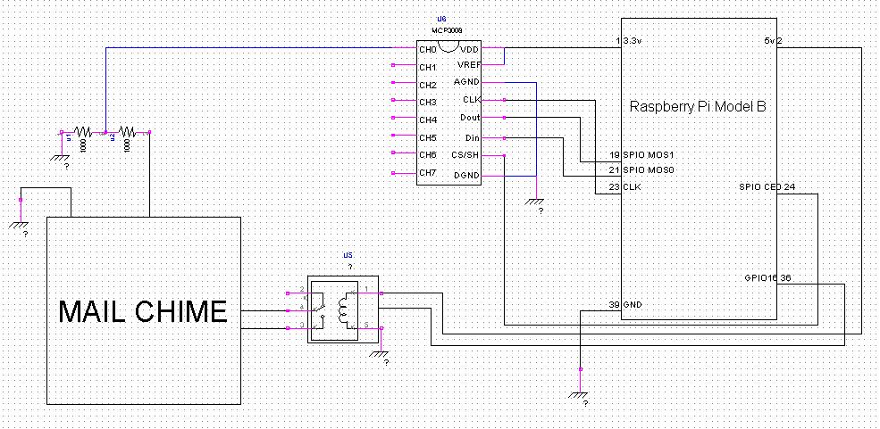The image size is (880, 429).
Task: Click the Raspberry Pi Model B label
Action: click(698, 105)
